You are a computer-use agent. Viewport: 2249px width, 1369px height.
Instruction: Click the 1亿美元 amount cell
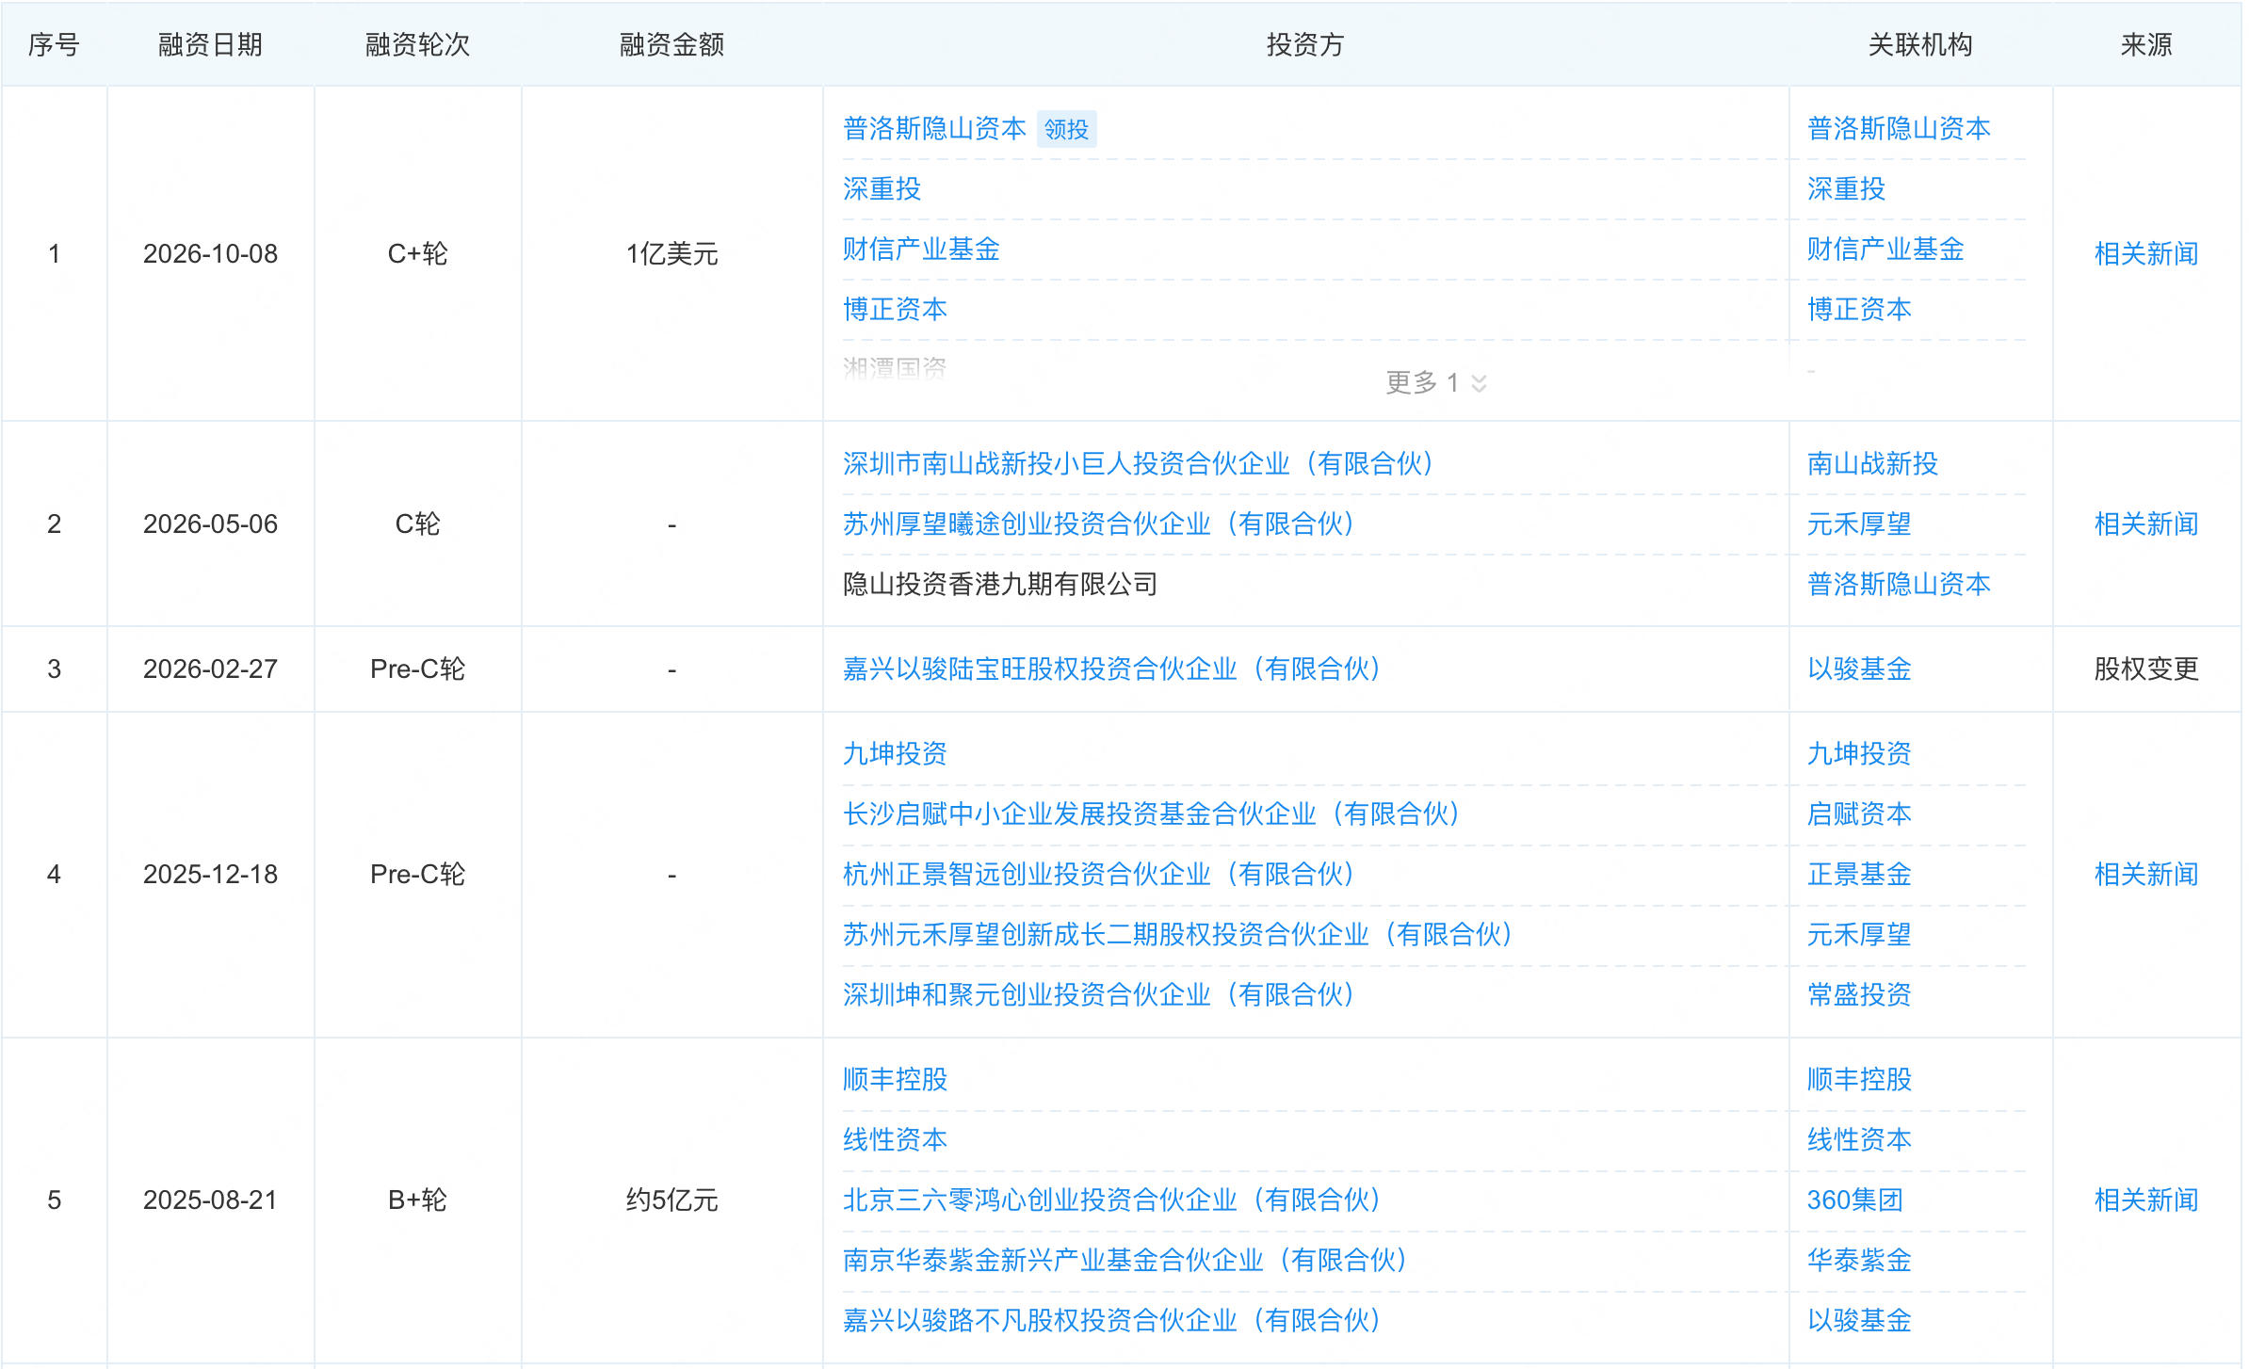tap(671, 253)
